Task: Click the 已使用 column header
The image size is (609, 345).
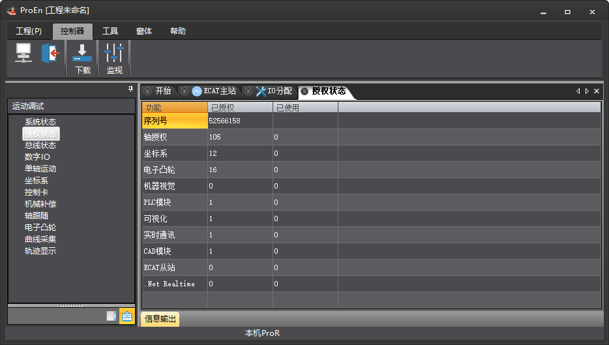Action: pyautogui.click(x=305, y=108)
